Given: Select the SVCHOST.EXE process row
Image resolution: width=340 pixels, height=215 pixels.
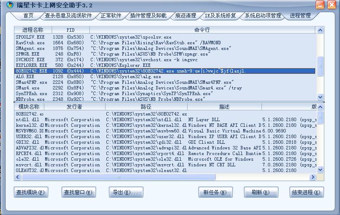Looking at the screenshot, I should point(165,60).
